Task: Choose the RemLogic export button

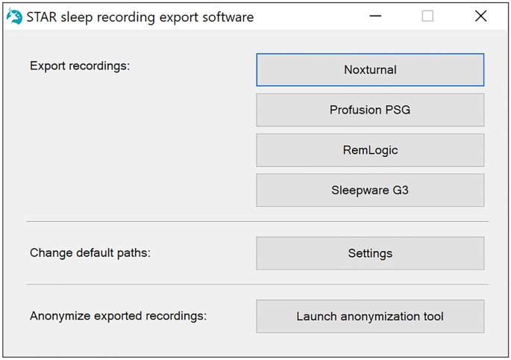Action: coord(370,150)
